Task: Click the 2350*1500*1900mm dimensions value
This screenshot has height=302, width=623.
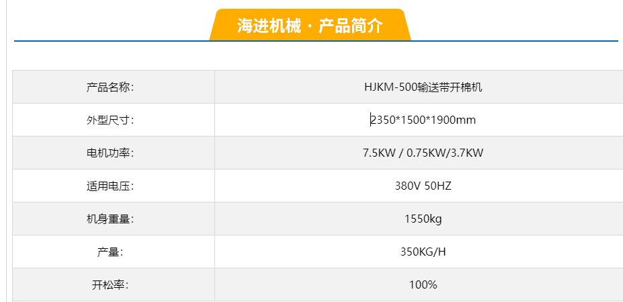Action: [x=423, y=120]
